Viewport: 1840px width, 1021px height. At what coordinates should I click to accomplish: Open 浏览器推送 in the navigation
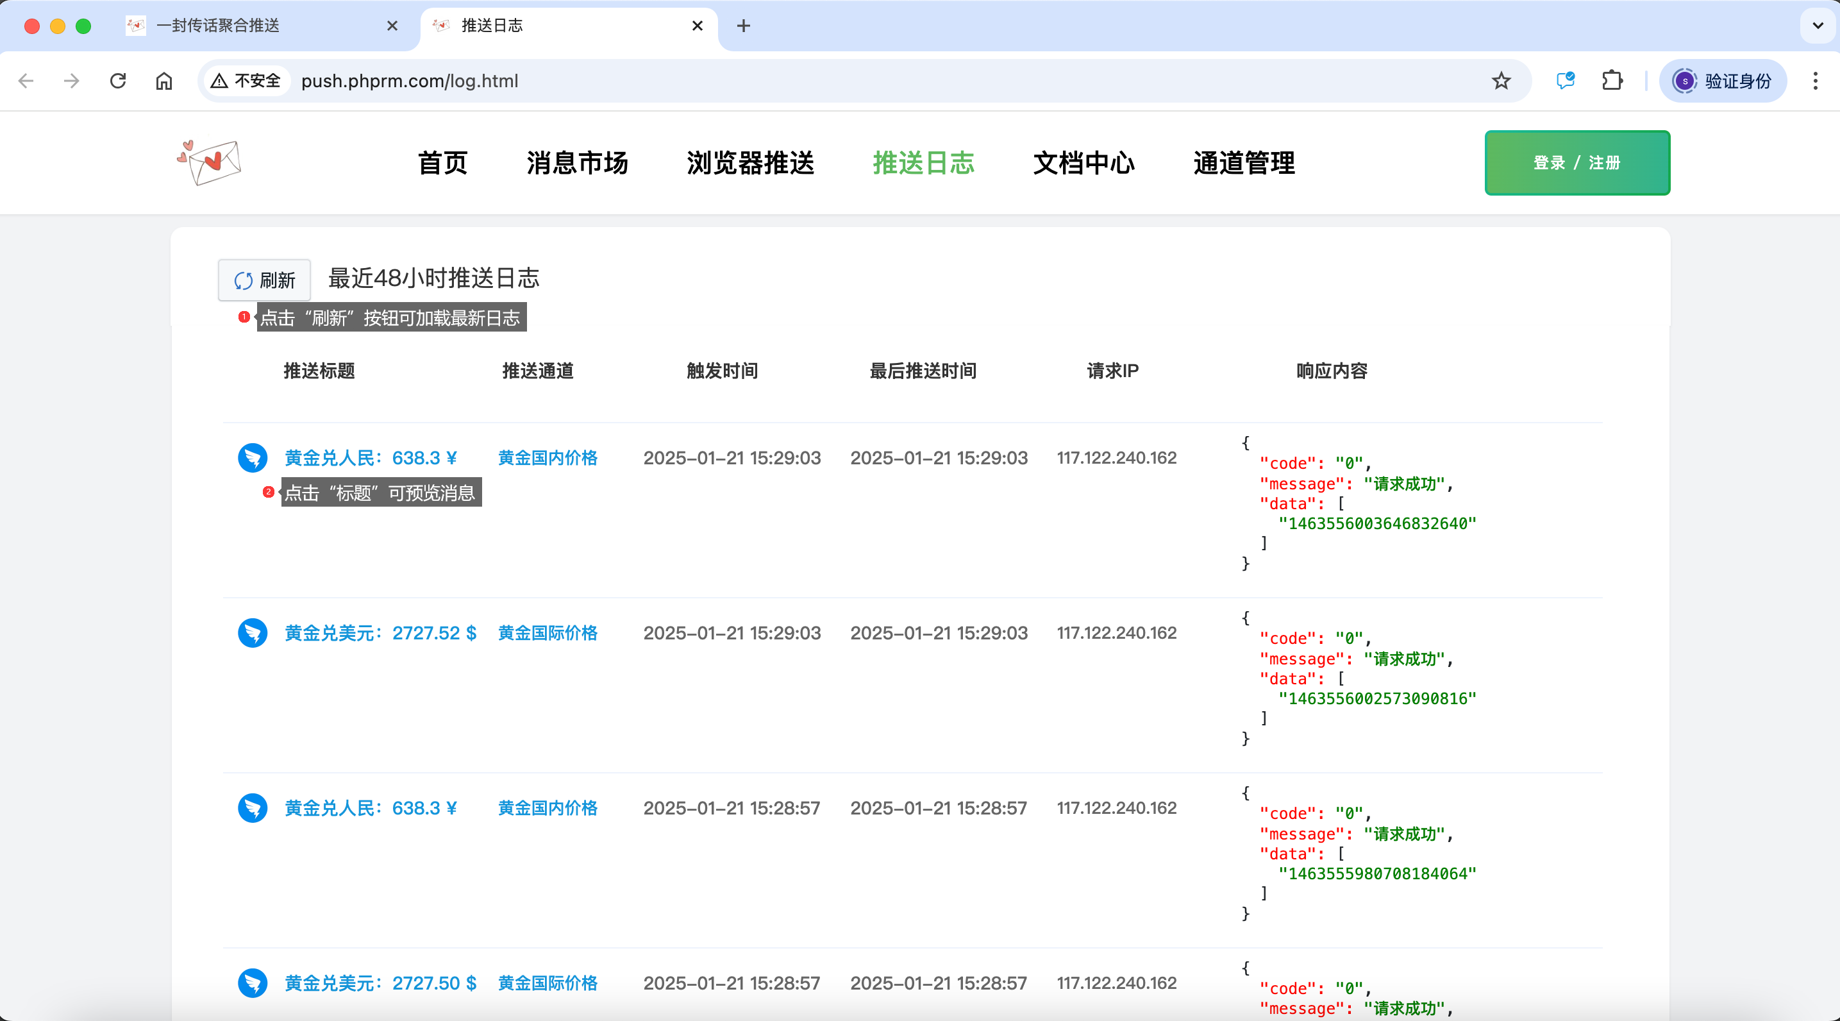751,163
